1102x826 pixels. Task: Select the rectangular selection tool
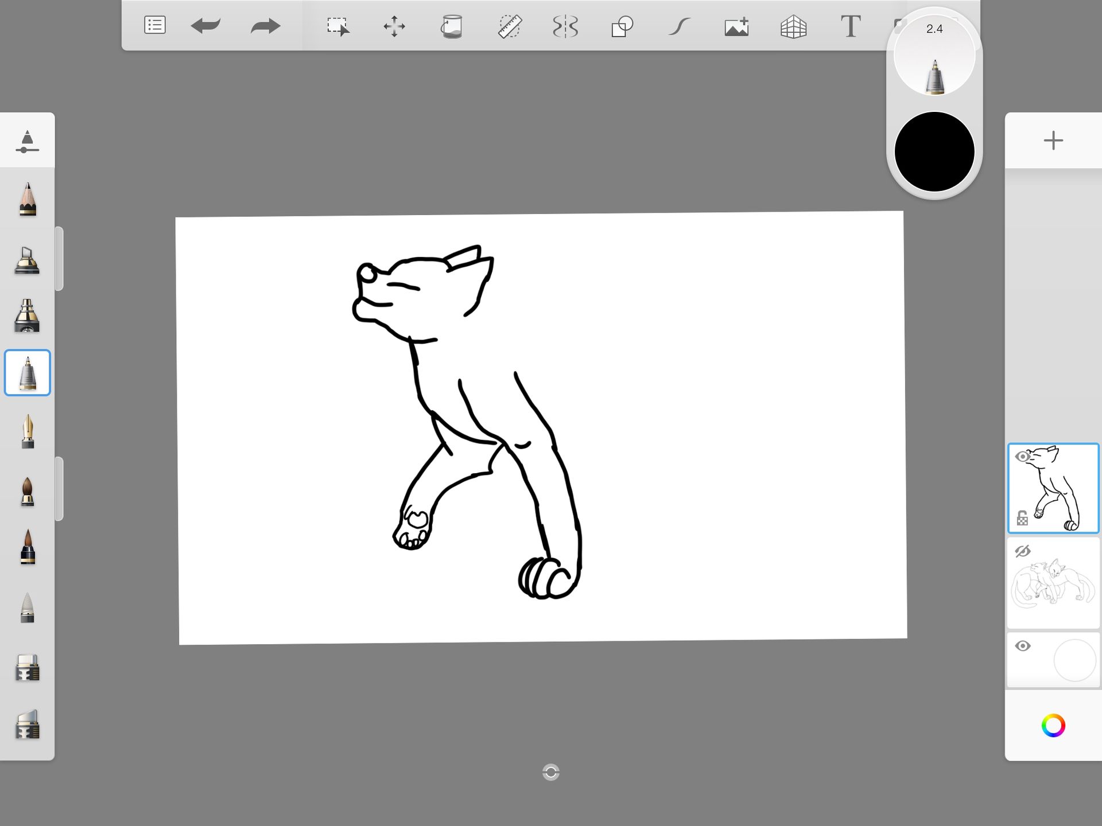[x=337, y=26]
